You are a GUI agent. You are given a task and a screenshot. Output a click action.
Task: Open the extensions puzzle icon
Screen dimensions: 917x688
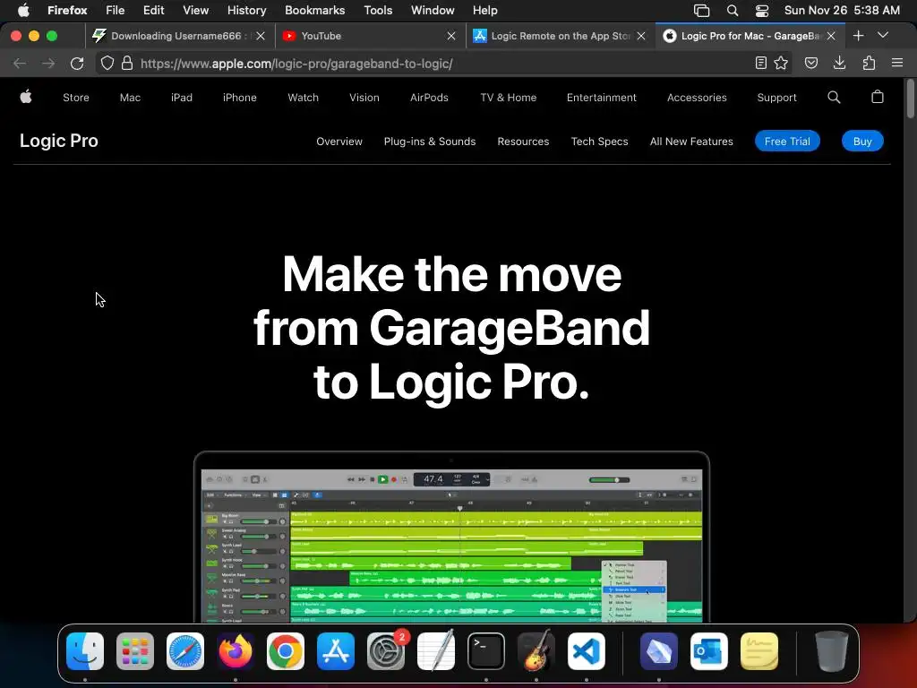point(869,63)
